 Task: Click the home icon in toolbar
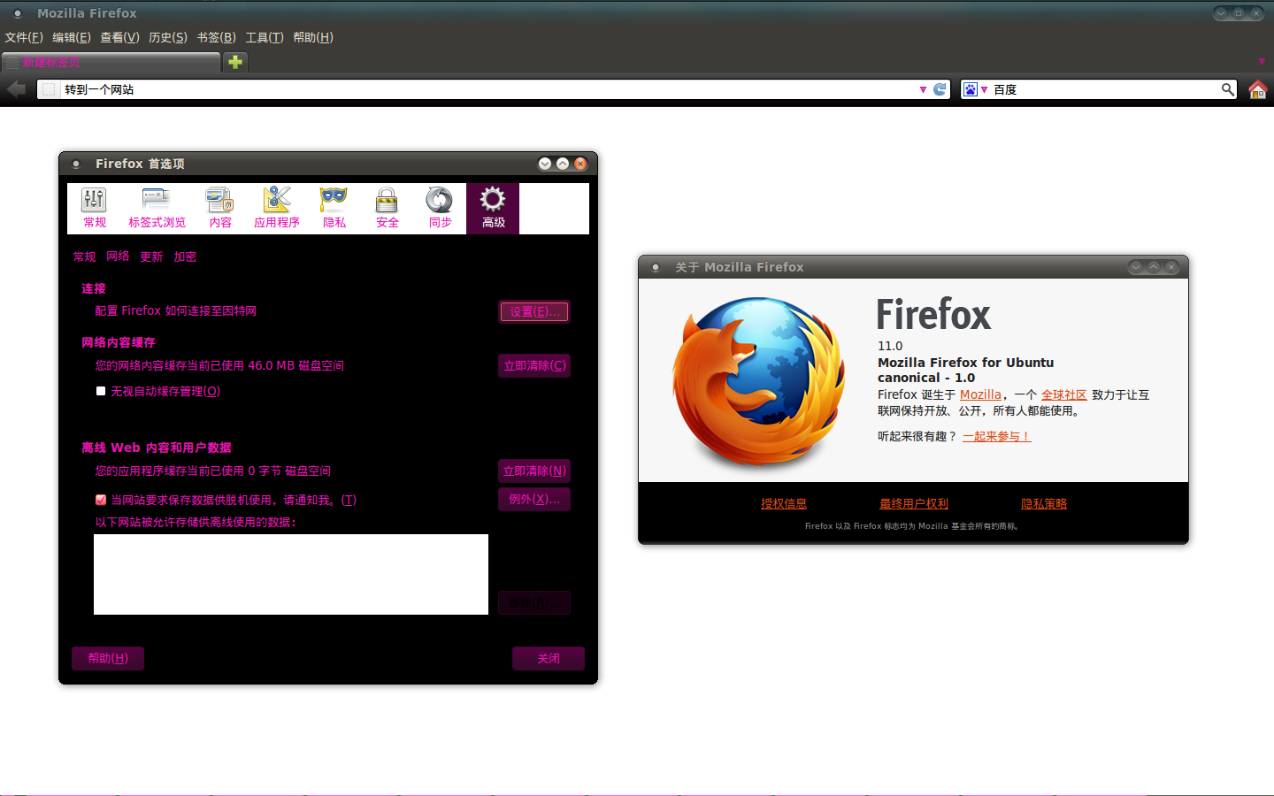(1257, 89)
